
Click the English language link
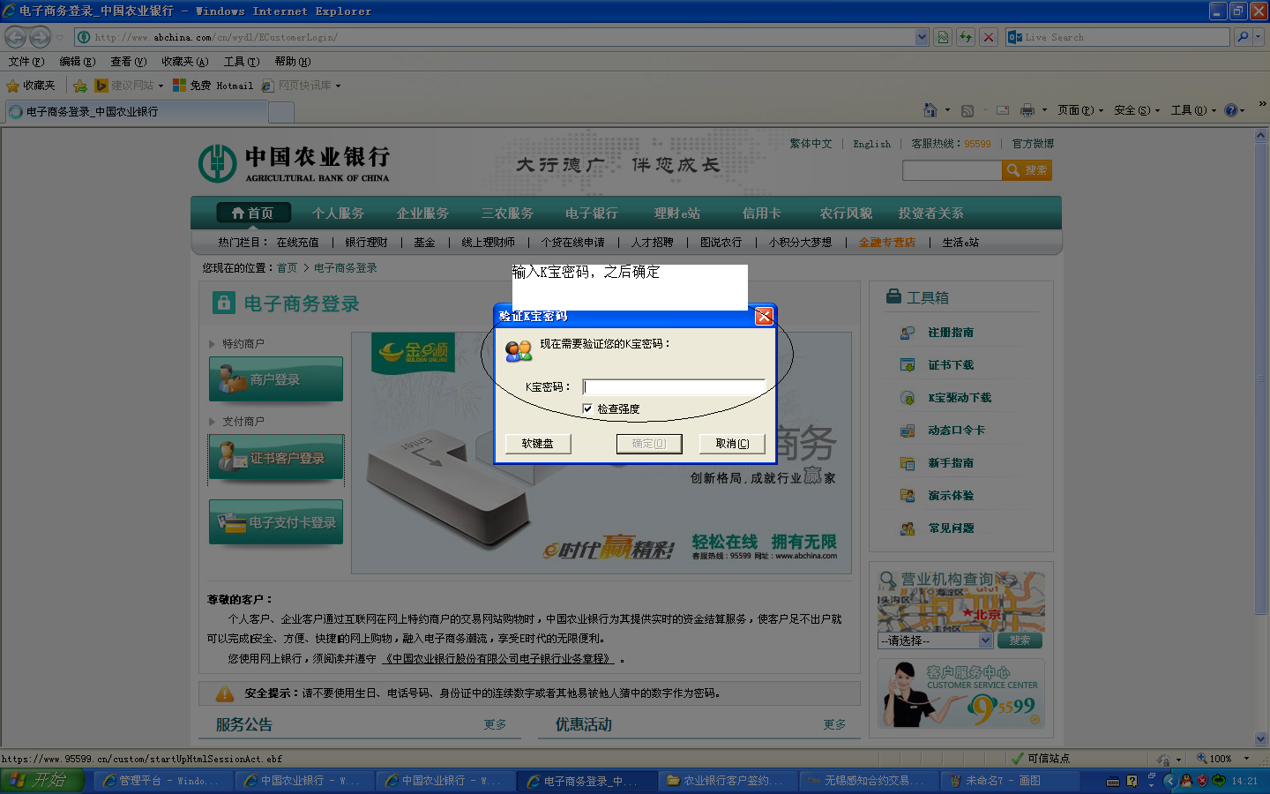(x=871, y=144)
